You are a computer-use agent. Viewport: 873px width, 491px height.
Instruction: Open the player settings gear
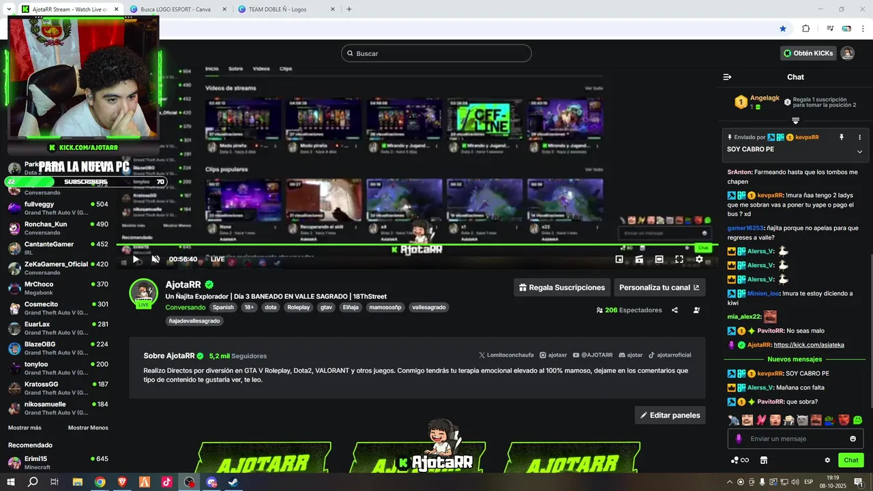(699, 259)
